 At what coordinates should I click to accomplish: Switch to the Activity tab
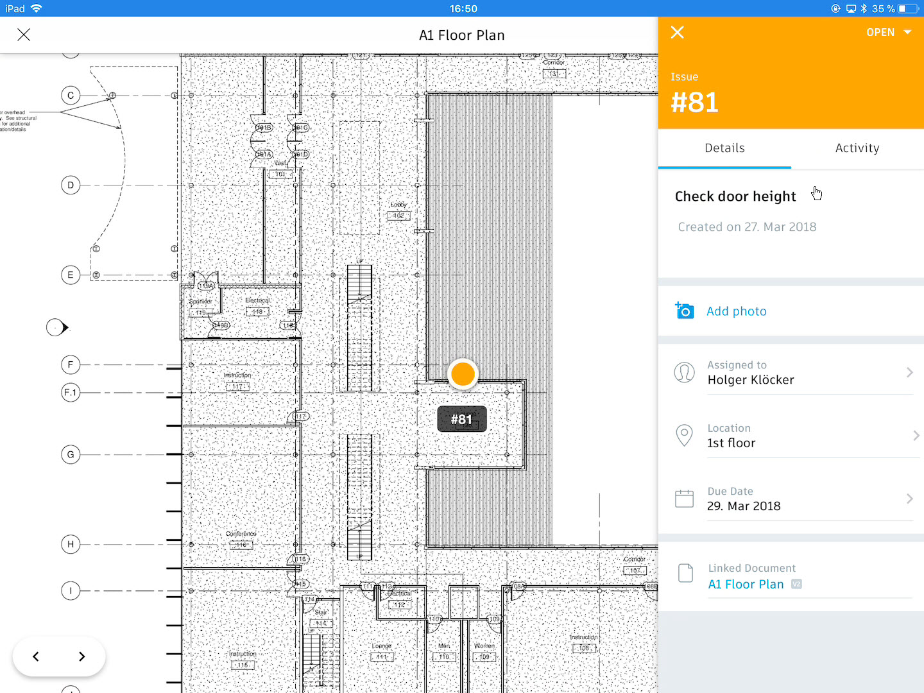click(857, 148)
